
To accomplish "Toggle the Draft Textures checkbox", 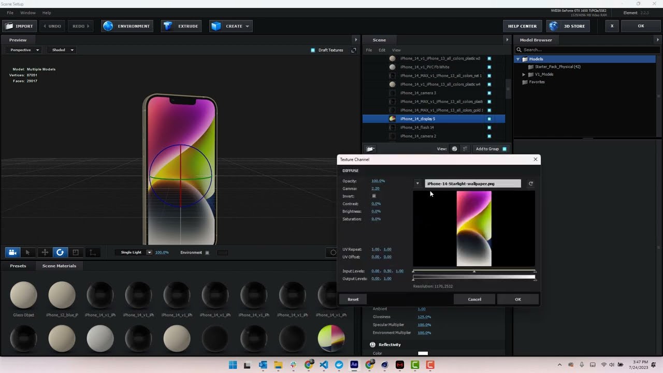I will [313, 50].
